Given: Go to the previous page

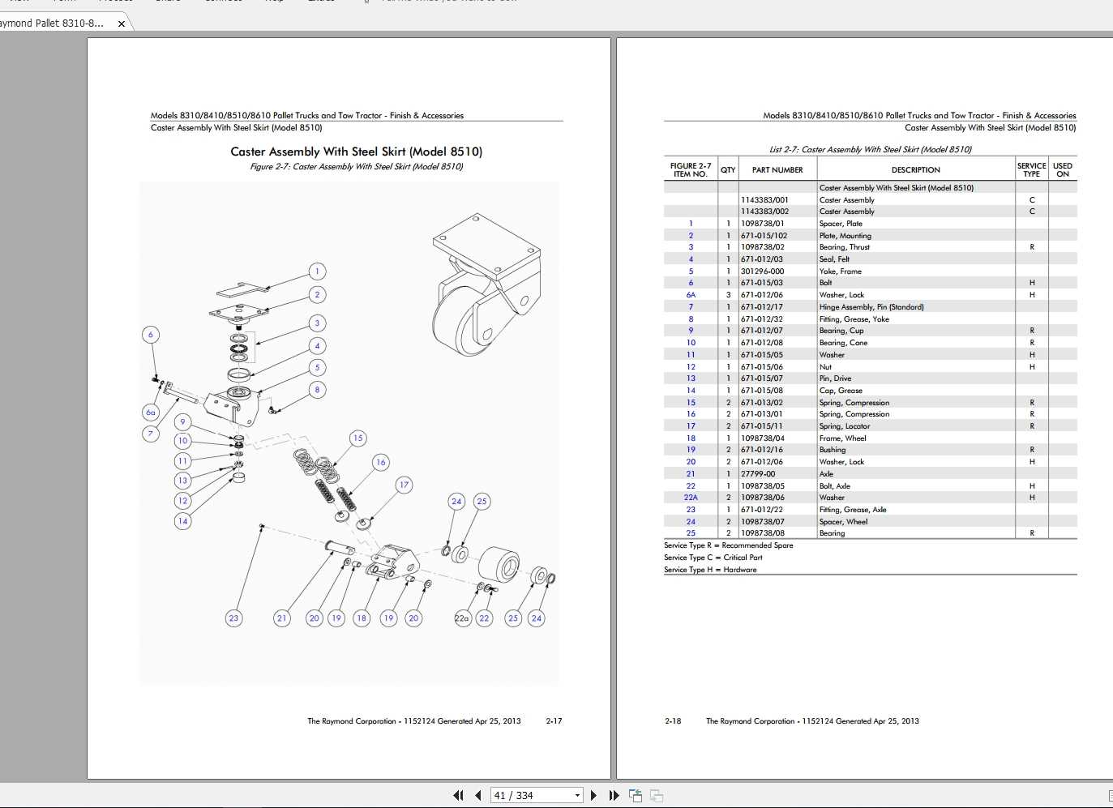Looking at the screenshot, I should (478, 795).
